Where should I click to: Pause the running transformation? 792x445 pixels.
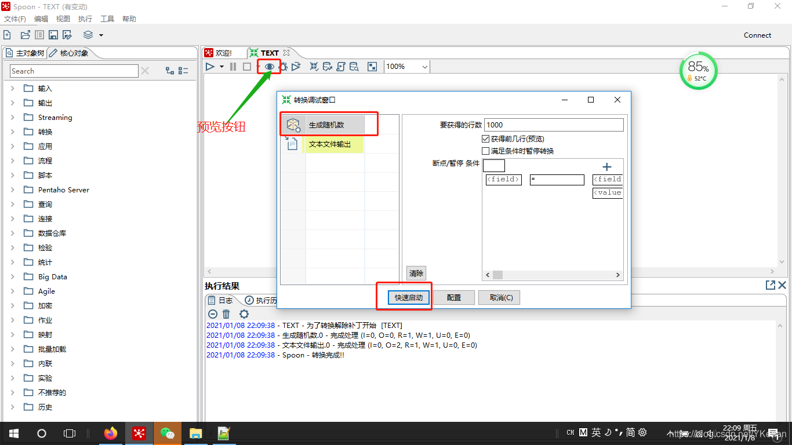[x=233, y=67]
